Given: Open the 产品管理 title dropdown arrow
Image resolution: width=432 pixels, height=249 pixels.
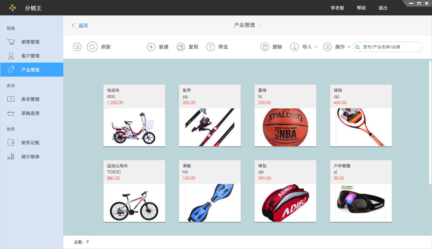Looking at the screenshot, I should tap(260, 26).
